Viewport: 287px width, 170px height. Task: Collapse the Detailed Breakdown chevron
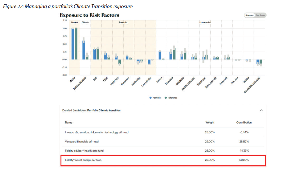261,111
